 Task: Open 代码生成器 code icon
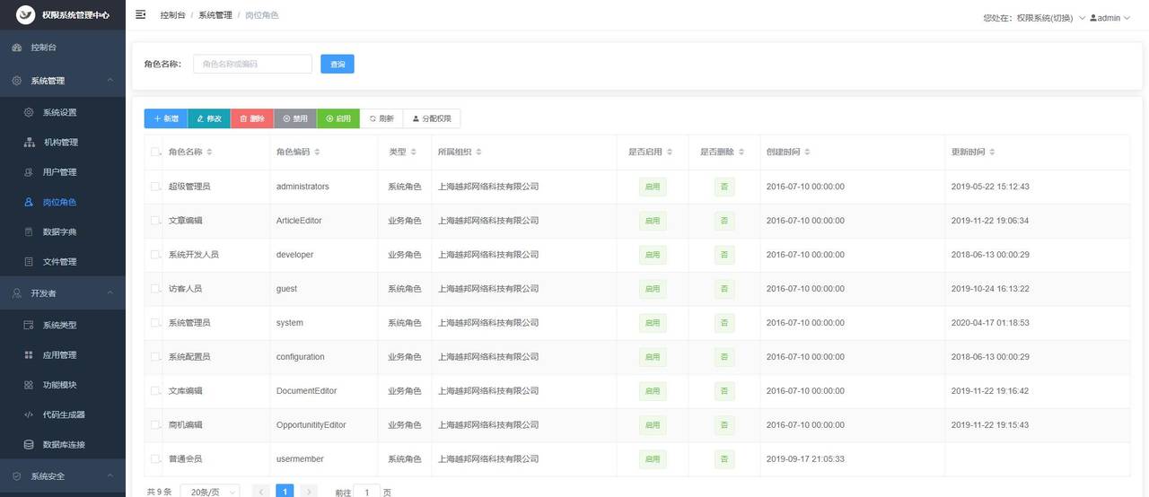[29, 414]
